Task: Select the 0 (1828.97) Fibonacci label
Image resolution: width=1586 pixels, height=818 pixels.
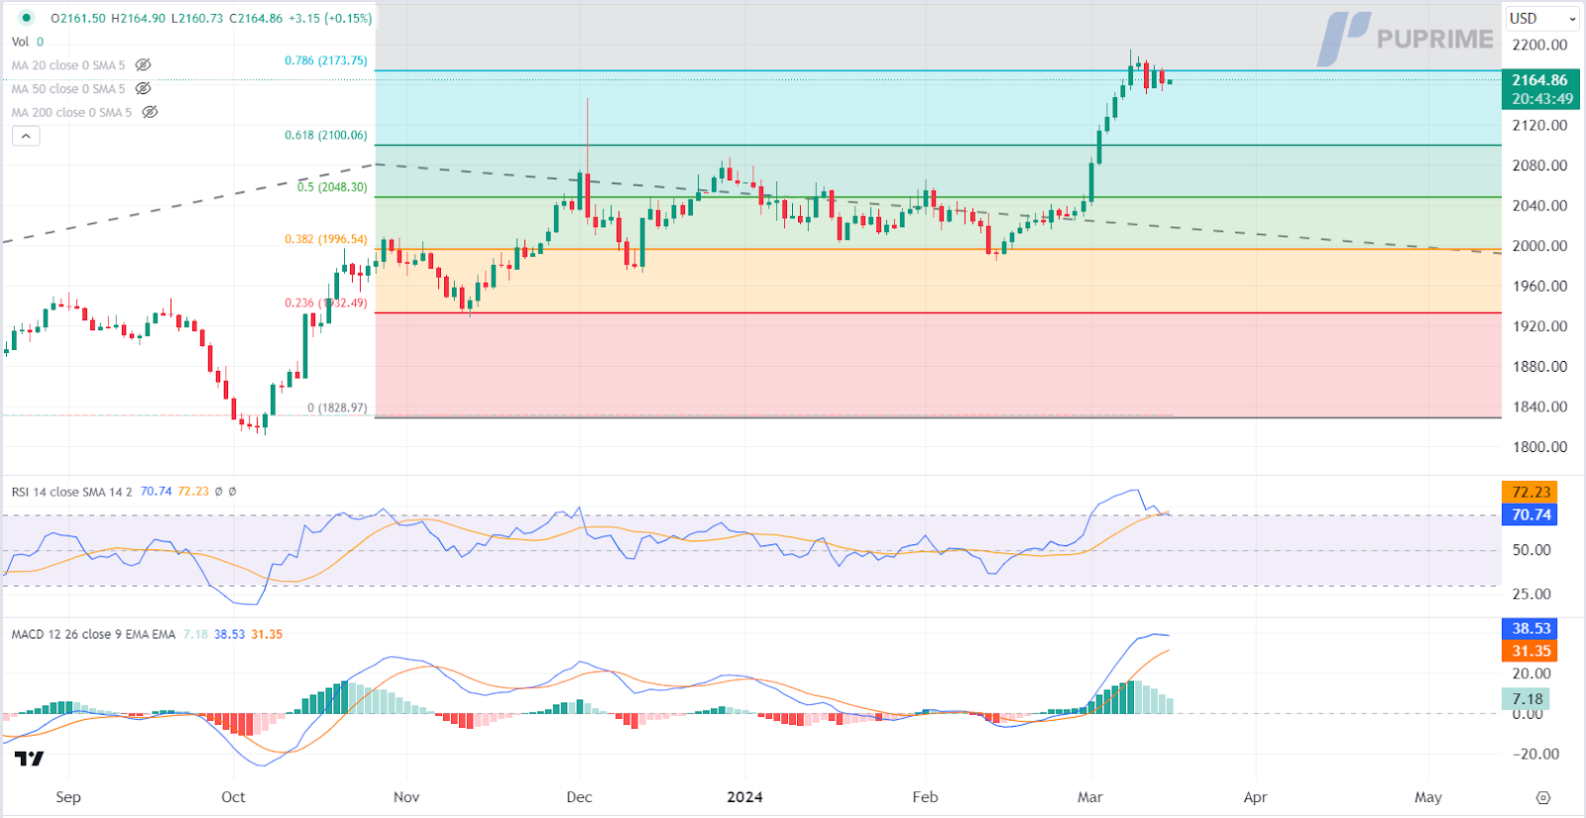Action: (x=337, y=409)
